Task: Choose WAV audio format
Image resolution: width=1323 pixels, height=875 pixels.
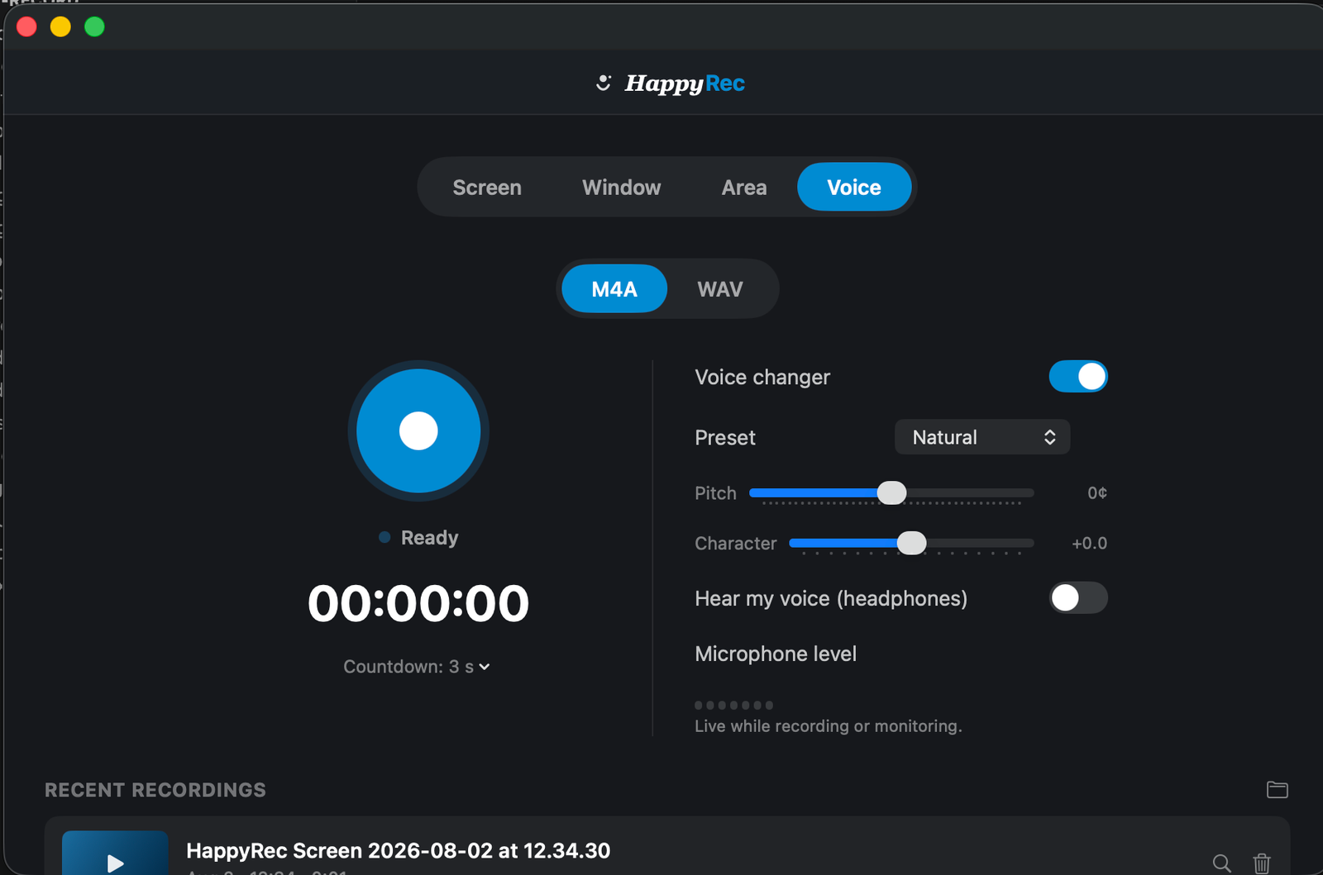Action: [x=720, y=289]
